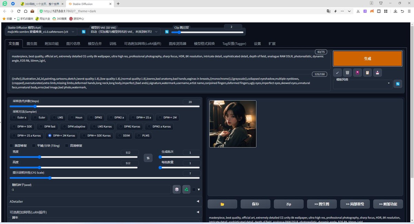Click the dice icon to randomize seed
The height and width of the screenshot is (224, 414).
(176, 189)
